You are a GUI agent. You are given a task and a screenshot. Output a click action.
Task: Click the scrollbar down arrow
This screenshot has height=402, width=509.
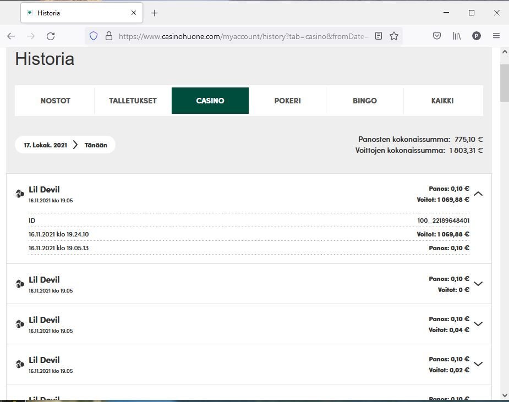tap(505, 395)
